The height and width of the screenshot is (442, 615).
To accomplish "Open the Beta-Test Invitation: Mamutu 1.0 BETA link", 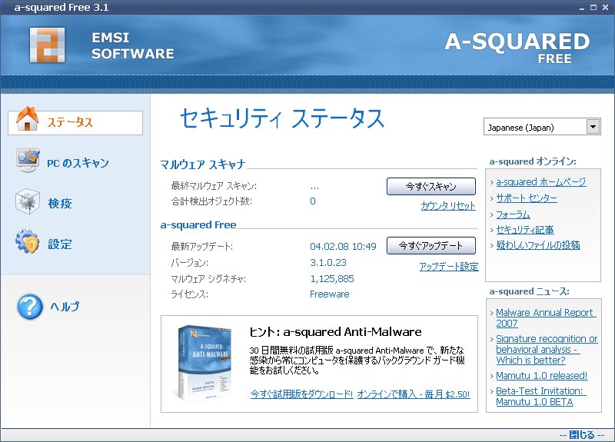I will (541, 396).
